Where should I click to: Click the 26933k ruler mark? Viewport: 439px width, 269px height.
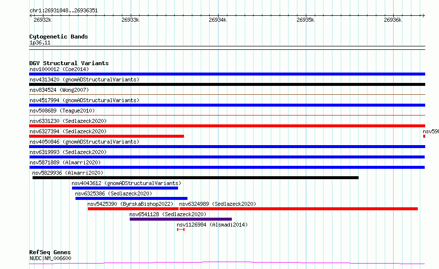pos(130,20)
